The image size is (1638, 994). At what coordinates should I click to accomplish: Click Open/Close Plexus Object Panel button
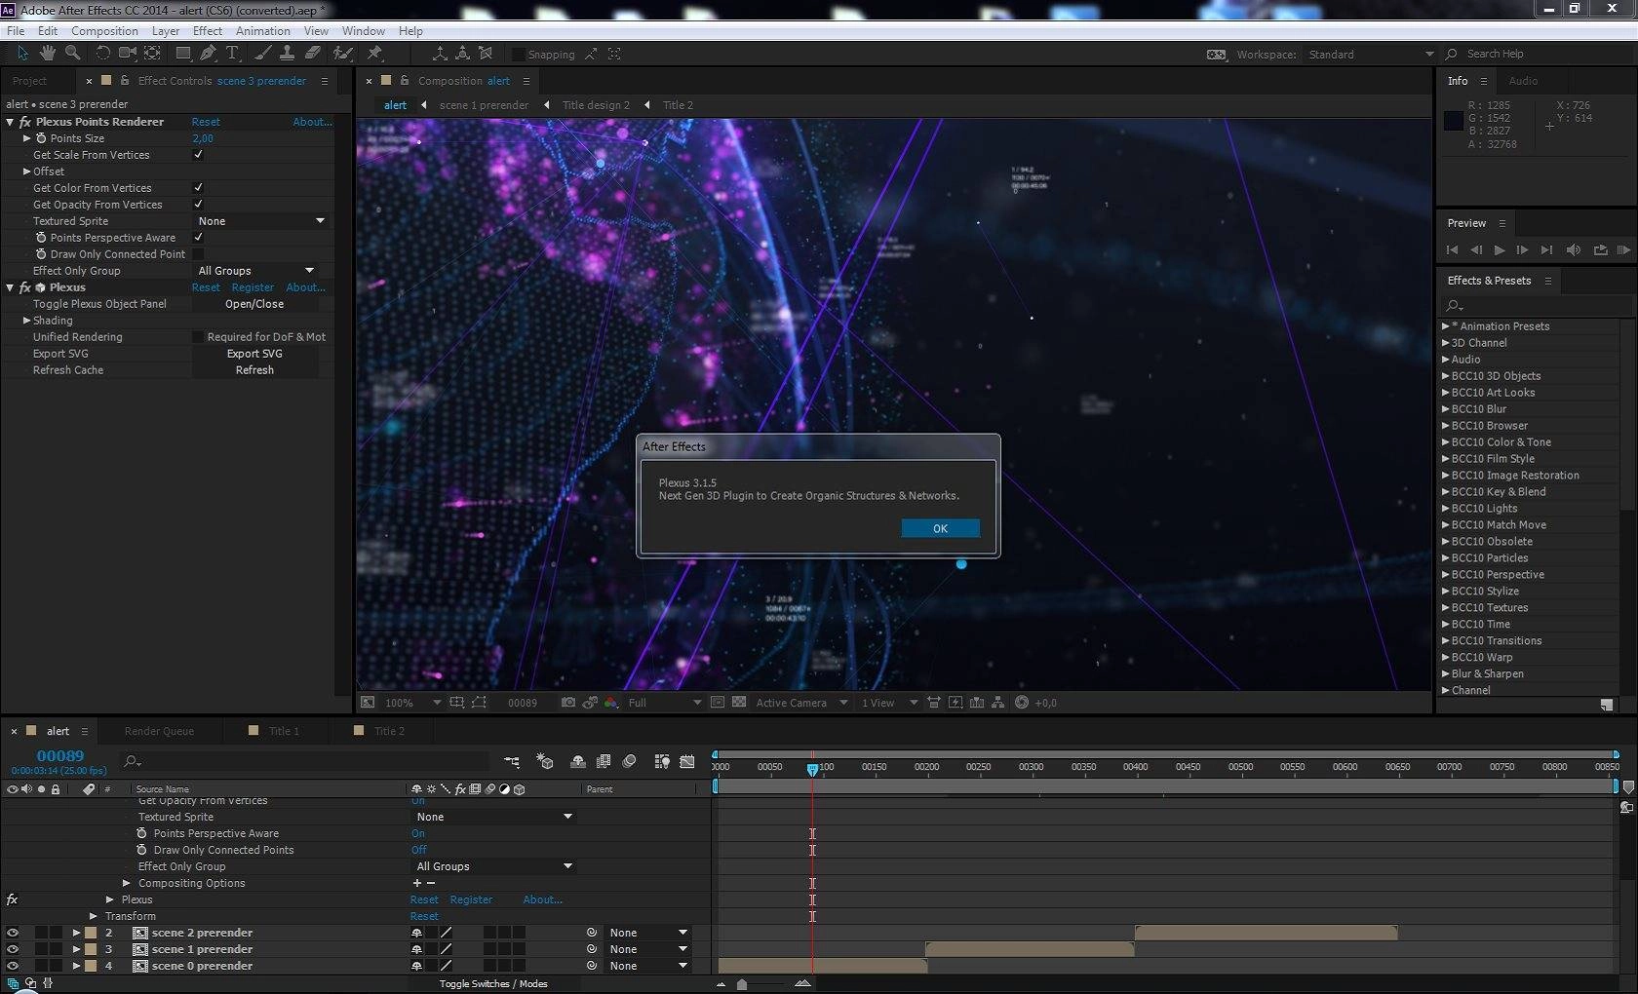click(254, 304)
